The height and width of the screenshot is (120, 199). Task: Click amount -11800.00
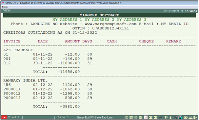(69, 63)
